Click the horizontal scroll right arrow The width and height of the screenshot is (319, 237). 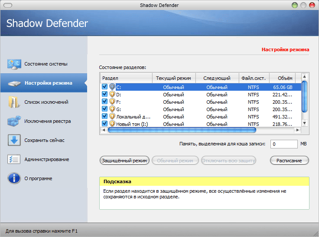tap(298, 130)
